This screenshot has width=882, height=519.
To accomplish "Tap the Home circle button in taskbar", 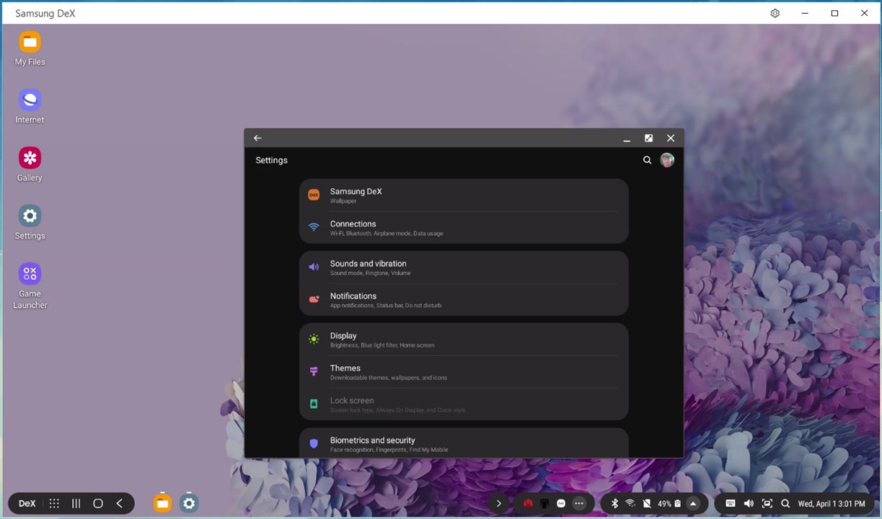I will pos(98,504).
